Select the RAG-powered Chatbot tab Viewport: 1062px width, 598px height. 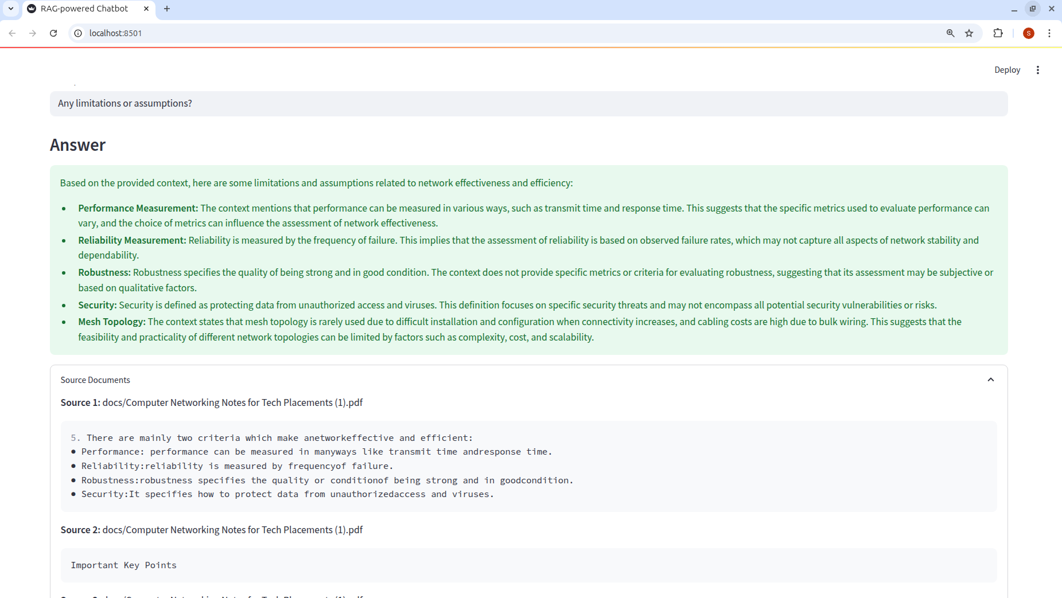(x=84, y=9)
